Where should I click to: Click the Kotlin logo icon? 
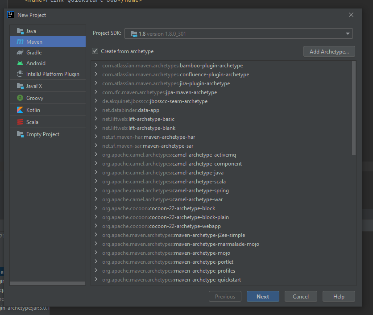pyautogui.click(x=20, y=110)
